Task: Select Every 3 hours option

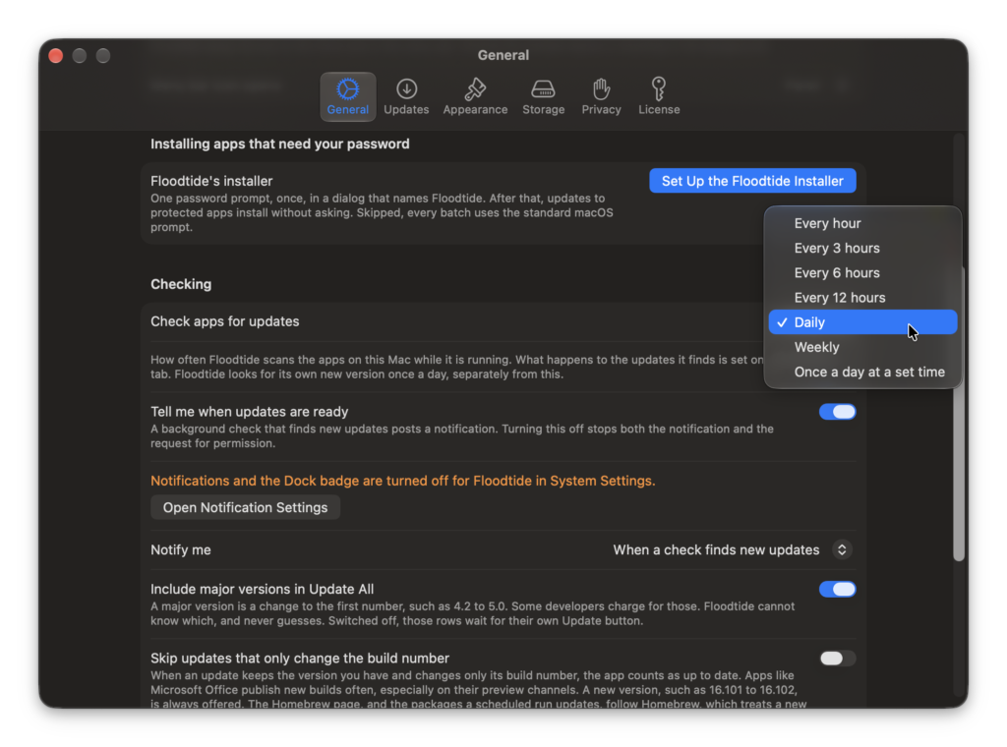Action: pyautogui.click(x=862, y=248)
